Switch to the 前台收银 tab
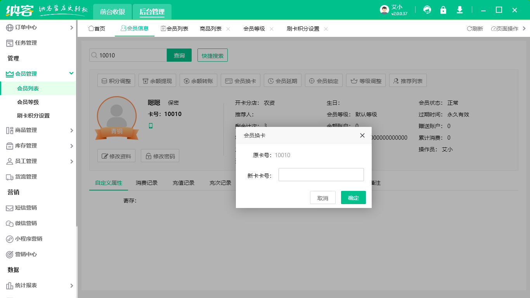530x298 pixels. 113,12
